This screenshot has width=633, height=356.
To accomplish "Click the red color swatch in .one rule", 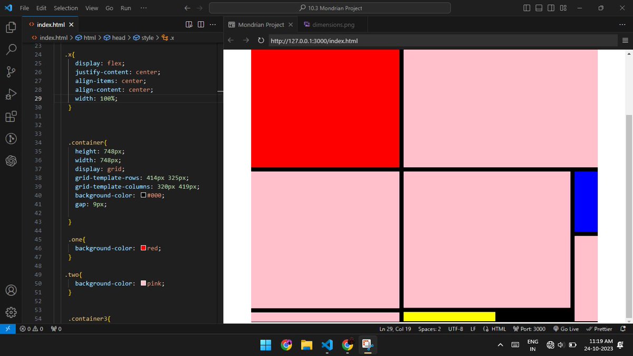I will (x=143, y=248).
